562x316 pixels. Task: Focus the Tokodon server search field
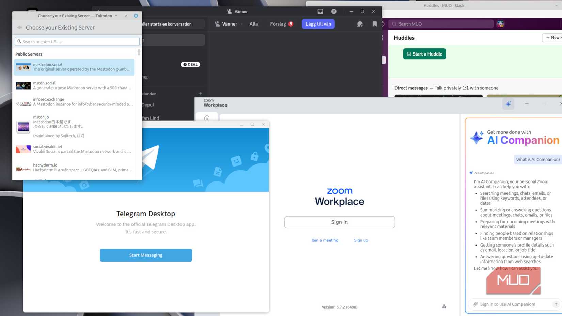point(77,42)
